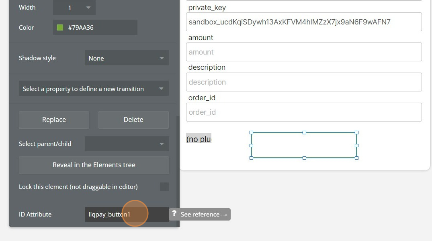Click the ID Attribute input field
Viewport: 432px width, 241px height.
coord(127,215)
